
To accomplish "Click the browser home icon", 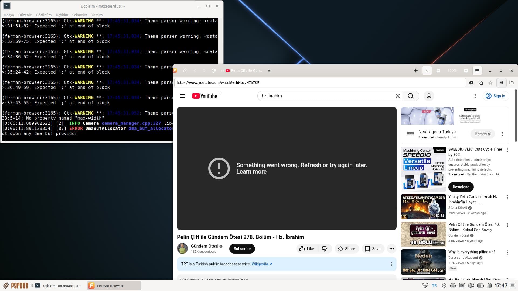I will pyautogui.click(x=185, y=71).
